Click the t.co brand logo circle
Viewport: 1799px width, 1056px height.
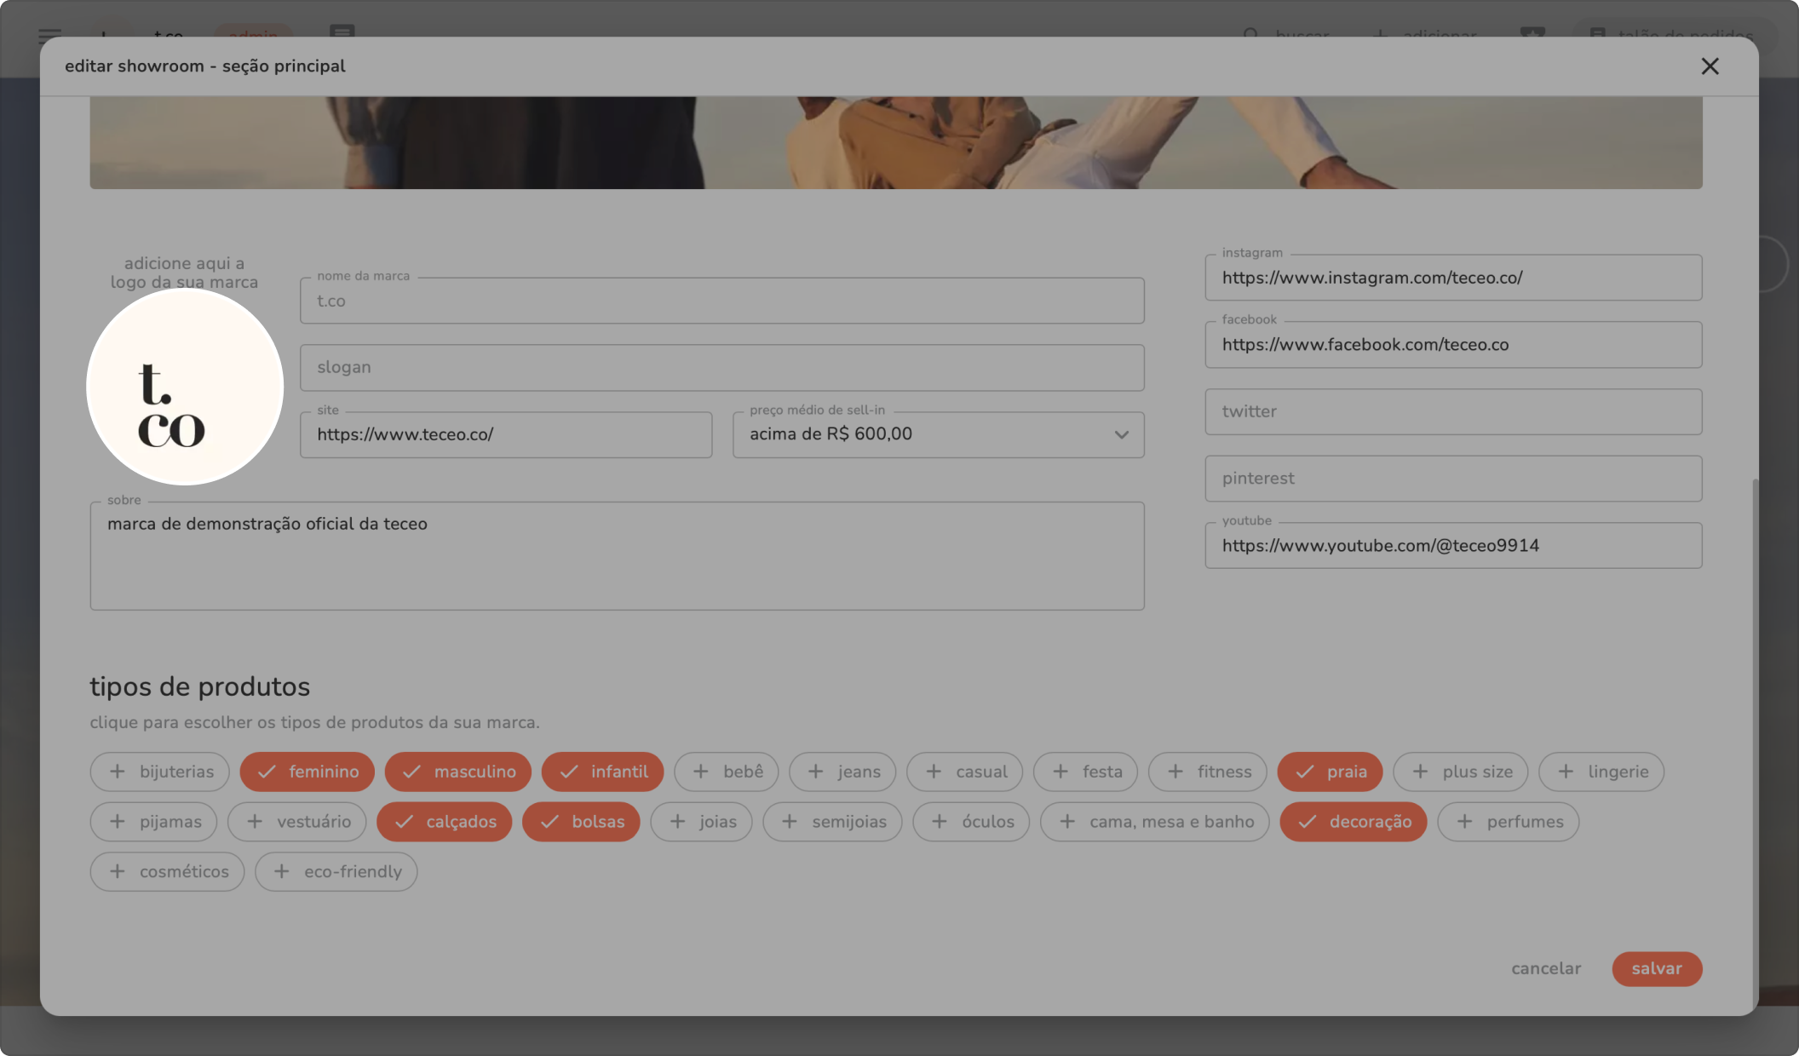(x=185, y=387)
